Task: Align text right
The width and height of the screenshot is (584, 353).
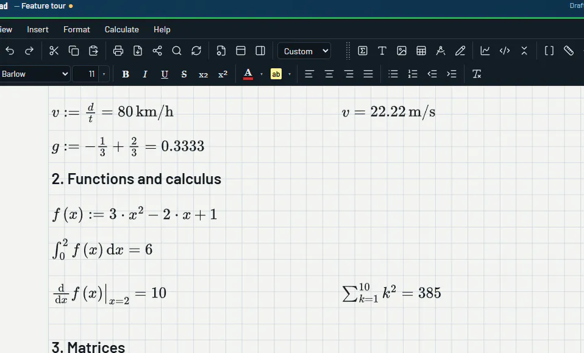Action: coord(349,74)
